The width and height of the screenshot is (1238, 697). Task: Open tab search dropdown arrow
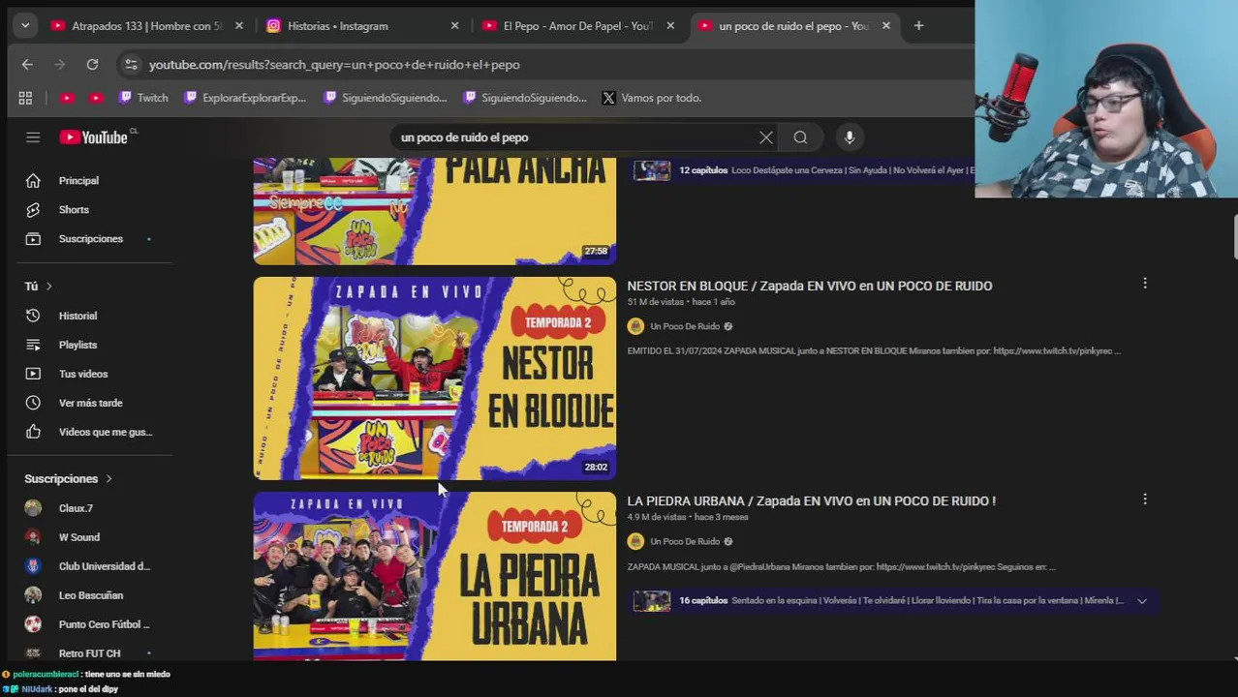[25, 26]
